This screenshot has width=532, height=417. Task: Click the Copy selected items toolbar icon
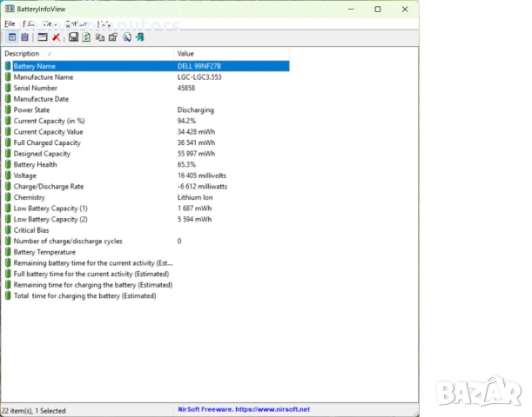100,37
